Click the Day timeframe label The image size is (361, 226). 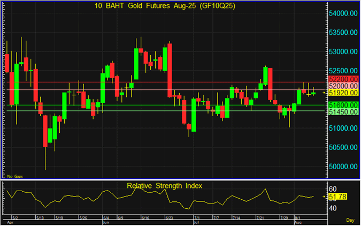tap(350, 221)
